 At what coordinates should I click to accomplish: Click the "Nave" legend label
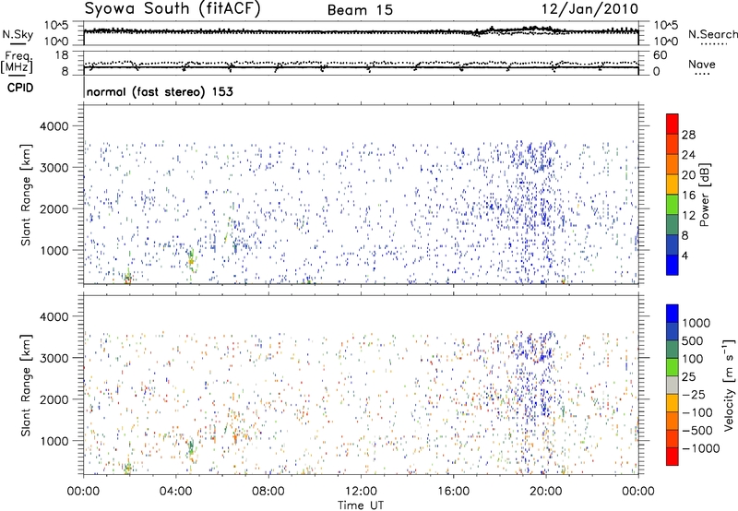(702, 64)
